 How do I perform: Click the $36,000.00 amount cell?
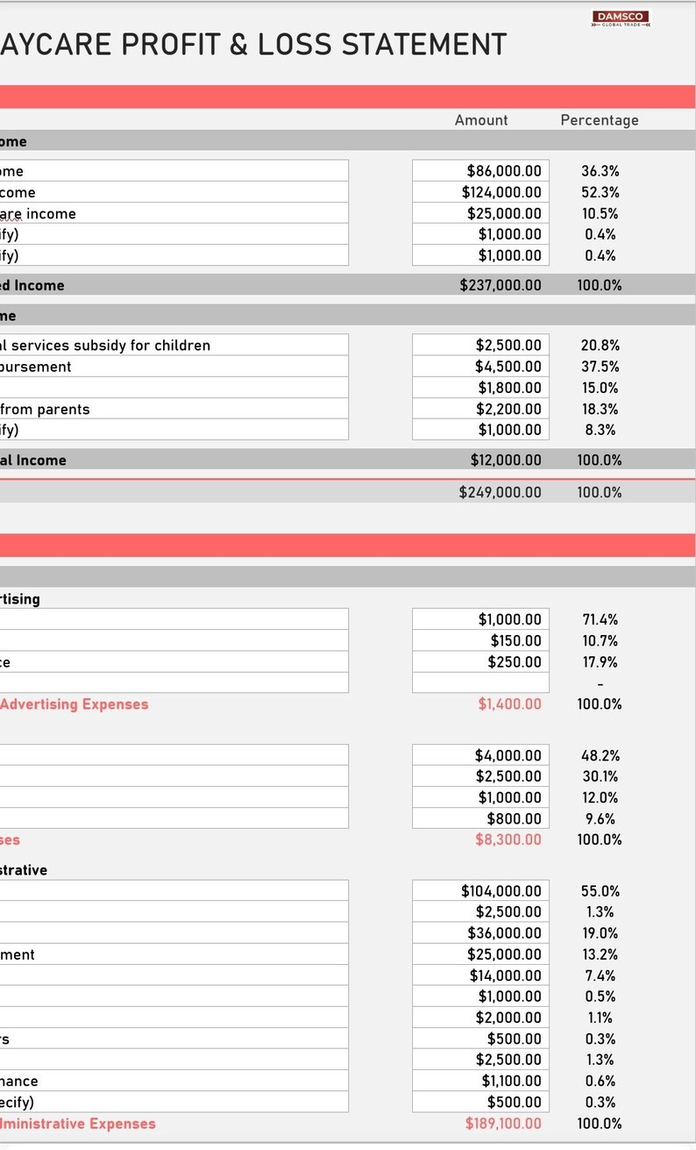point(480,933)
